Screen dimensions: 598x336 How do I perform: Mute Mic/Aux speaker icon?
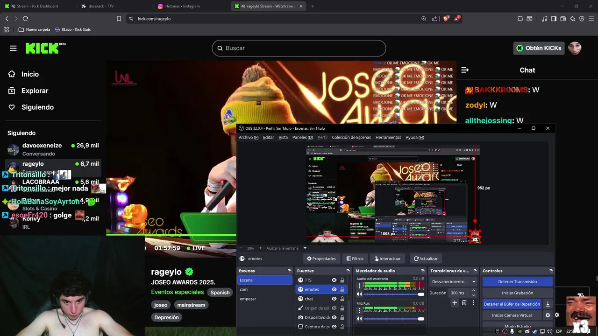click(359, 319)
